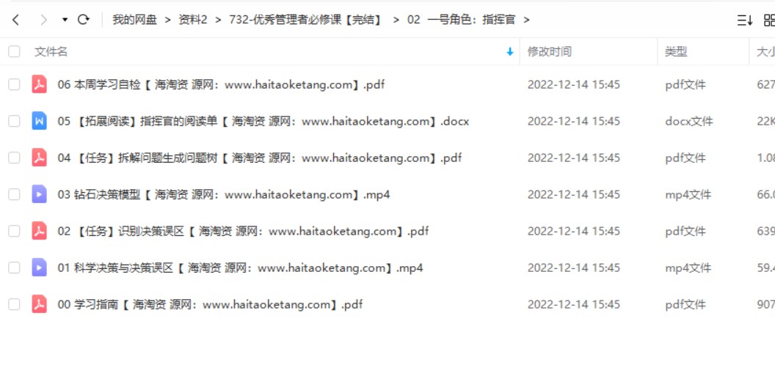
Task: Refresh the current folder listing
Action: point(84,20)
